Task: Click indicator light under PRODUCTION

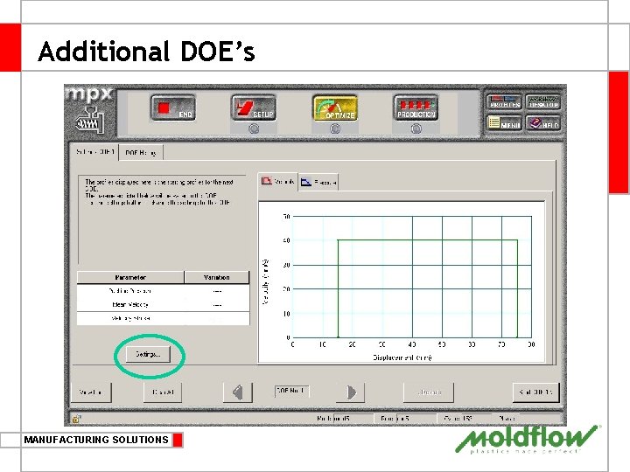Action: coord(416,128)
